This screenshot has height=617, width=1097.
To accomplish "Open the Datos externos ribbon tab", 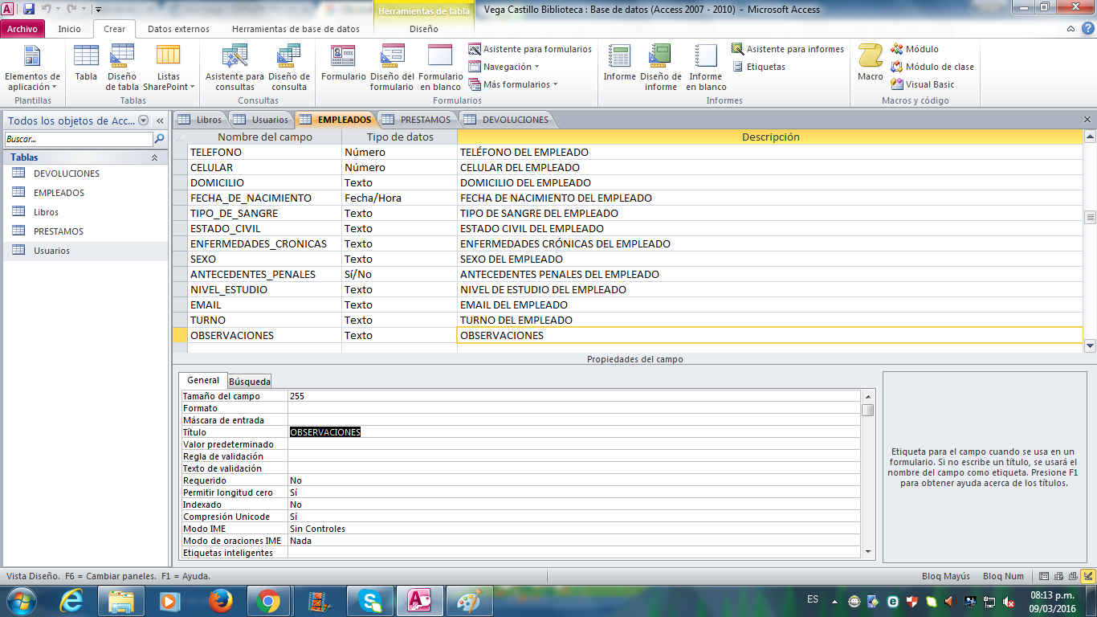I will point(178,29).
